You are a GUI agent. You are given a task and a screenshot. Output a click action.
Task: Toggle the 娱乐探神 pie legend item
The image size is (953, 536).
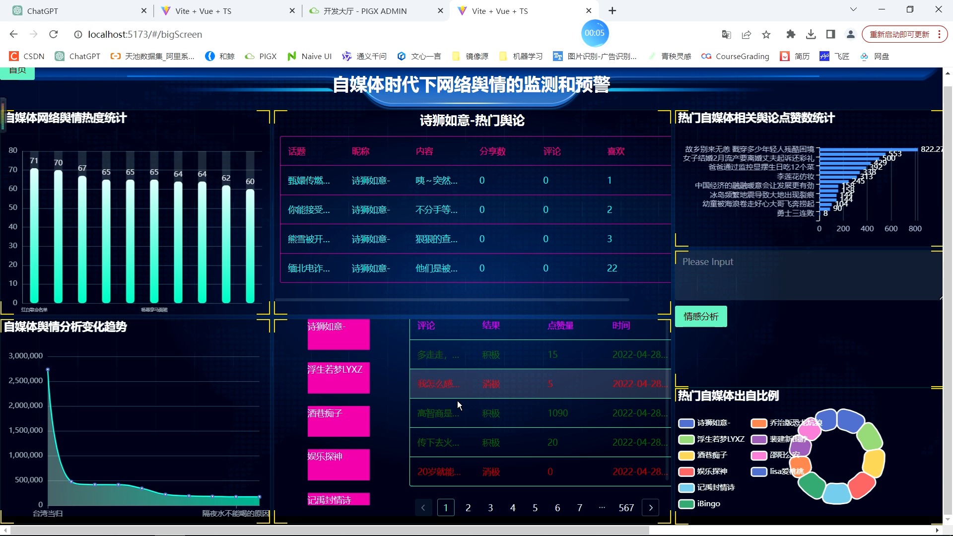[x=703, y=471]
